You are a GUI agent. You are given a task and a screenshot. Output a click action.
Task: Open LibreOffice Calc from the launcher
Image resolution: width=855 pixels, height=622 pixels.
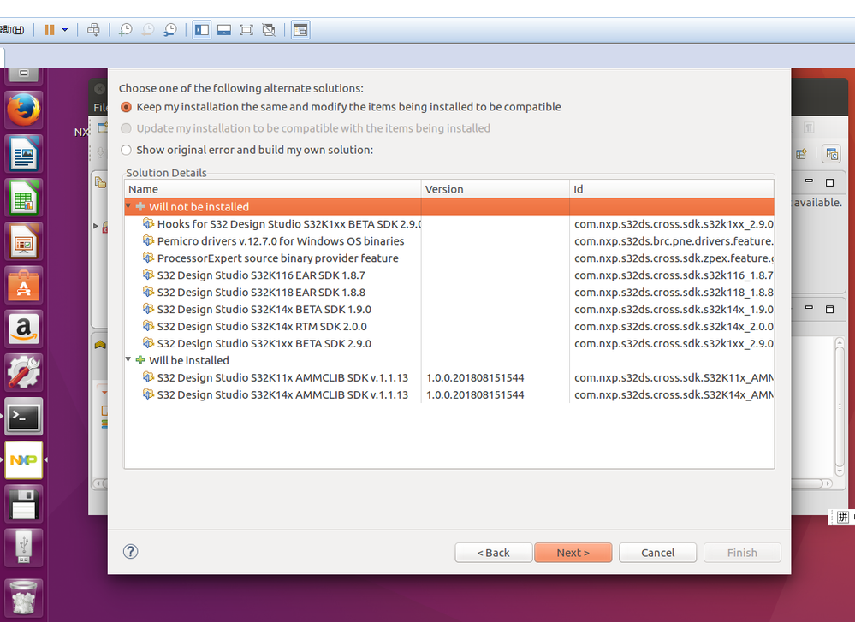23,198
